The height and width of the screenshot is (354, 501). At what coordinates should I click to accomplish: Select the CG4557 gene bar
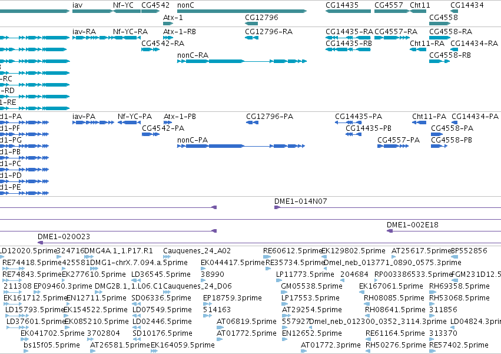click(391, 11)
